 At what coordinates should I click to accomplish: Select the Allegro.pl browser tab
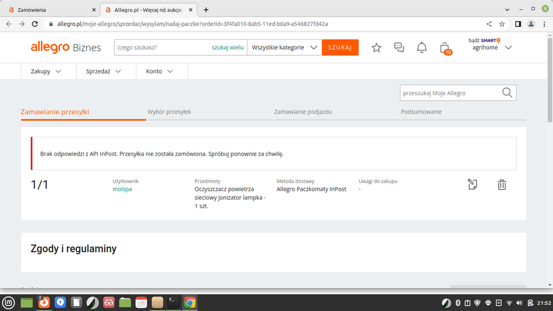pos(148,10)
